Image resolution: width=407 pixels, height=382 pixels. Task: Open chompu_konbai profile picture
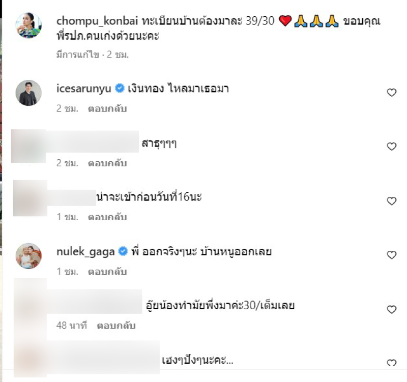(x=28, y=25)
